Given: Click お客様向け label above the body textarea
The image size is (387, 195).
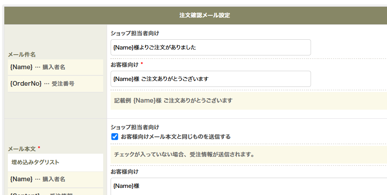Looking at the screenshot, I should tap(124, 172).
